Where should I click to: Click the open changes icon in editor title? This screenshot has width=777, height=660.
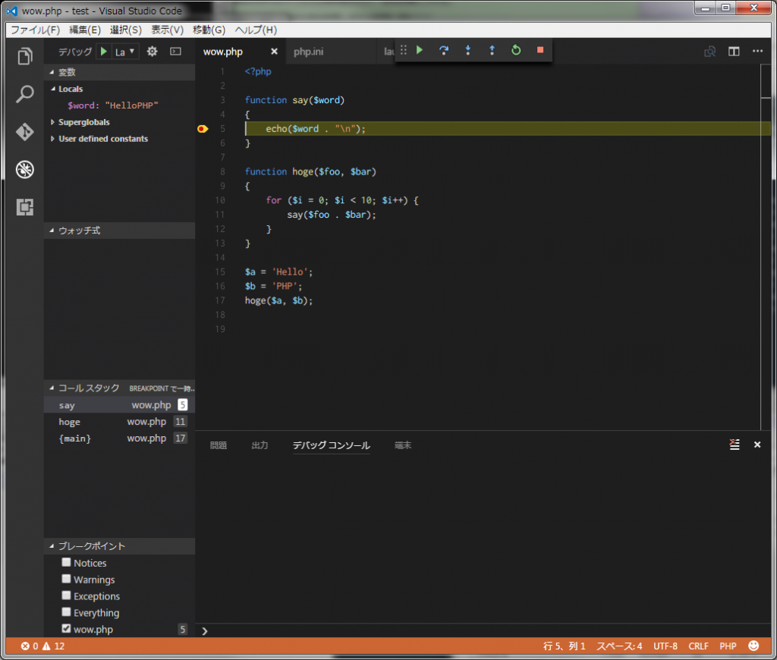coord(709,51)
